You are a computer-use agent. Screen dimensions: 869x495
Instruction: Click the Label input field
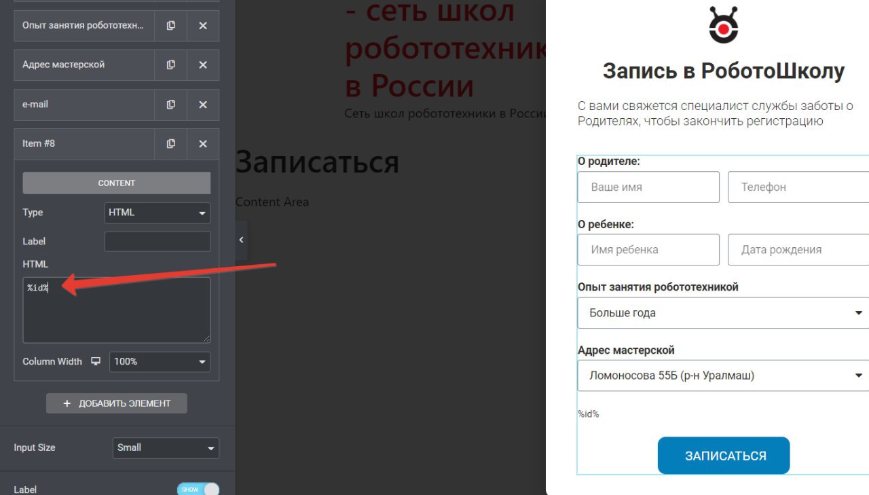tap(158, 241)
